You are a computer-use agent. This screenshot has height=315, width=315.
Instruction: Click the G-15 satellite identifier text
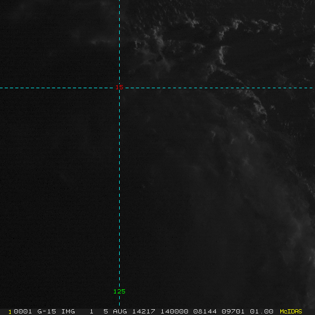click(x=47, y=311)
